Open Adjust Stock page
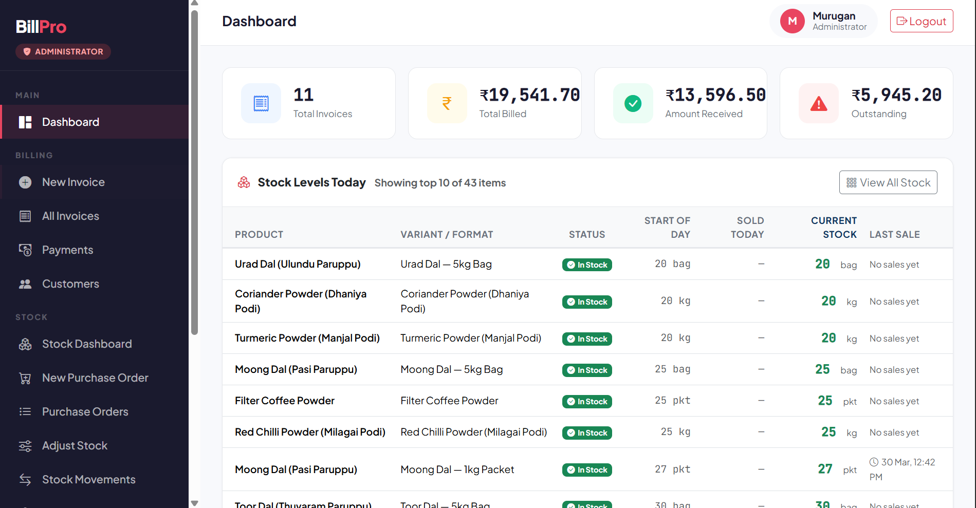This screenshot has height=508, width=976. point(95,446)
